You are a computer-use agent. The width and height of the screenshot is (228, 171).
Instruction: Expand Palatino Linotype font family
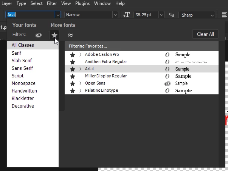click(x=80, y=91)
